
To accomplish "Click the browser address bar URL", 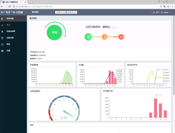I will point(34,7).
